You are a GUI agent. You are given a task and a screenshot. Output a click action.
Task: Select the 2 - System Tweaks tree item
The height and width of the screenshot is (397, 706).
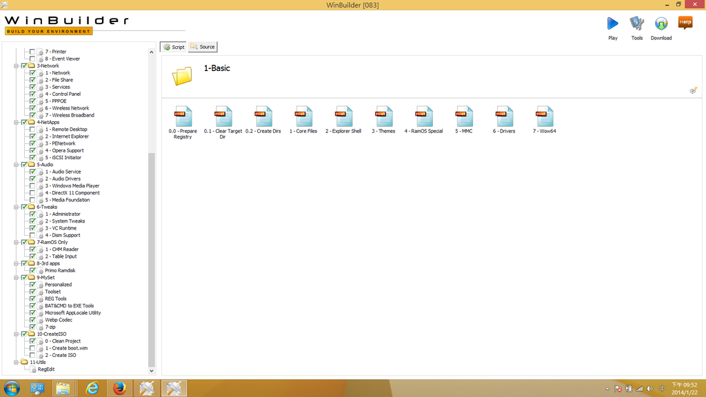click(65, 221)
